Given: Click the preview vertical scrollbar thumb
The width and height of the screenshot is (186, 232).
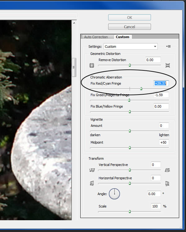Looking at the screenshot, I should pyautogui.click(x=74, y=67).
